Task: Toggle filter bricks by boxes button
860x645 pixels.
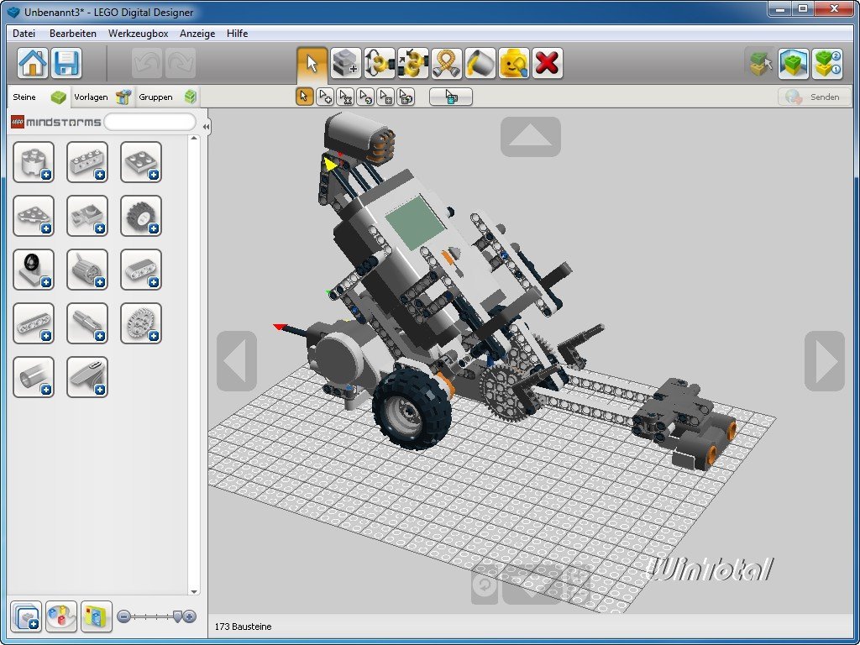Action: pyautogui.click(x=26, y=616)
